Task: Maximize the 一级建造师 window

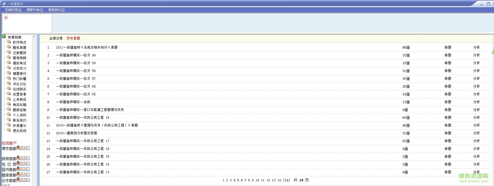Action: [x=488, y=4]
